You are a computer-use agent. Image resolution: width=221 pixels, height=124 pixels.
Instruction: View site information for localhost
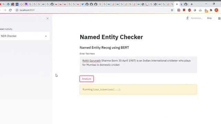pyautogui.click(x=17, y=10)
